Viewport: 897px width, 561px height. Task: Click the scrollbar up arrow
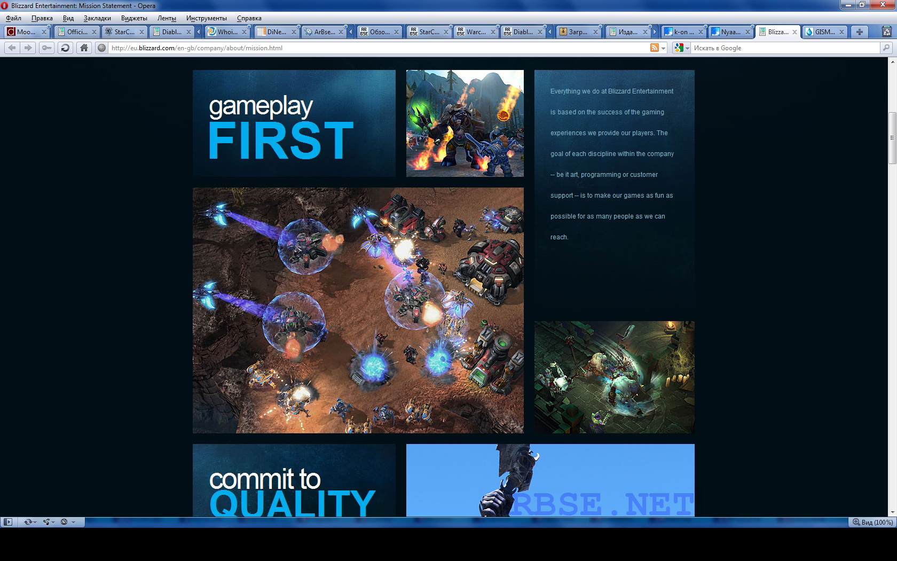pos(892,62)
